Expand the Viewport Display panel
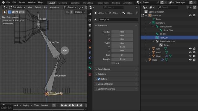Viewport: 198px width, 111px height. point(116,84)
